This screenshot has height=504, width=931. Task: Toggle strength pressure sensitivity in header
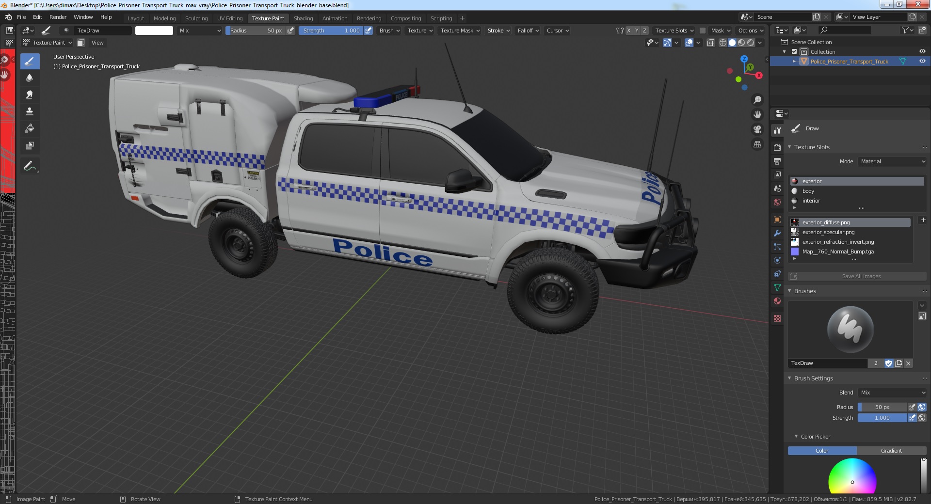368,31
